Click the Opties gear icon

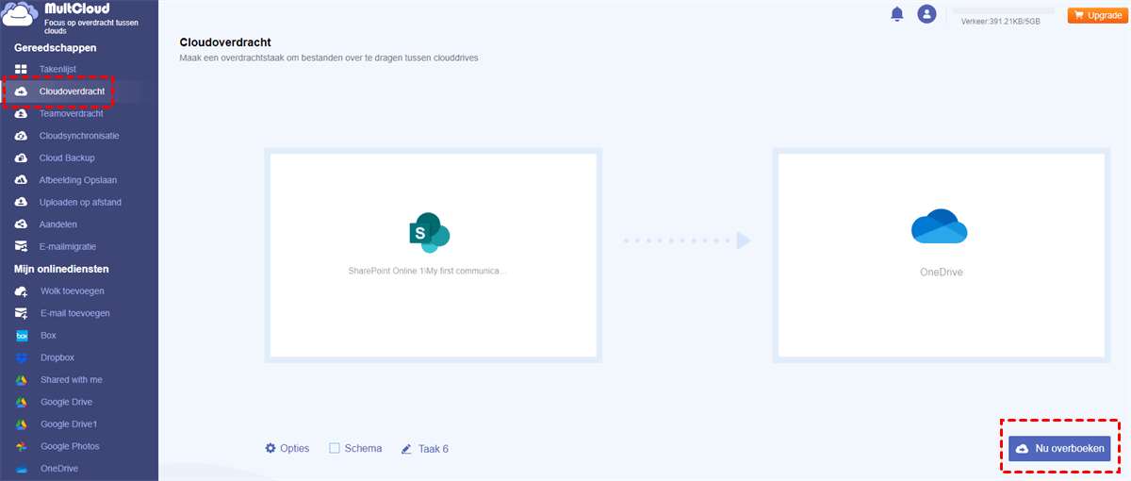(x=270, y=448)
